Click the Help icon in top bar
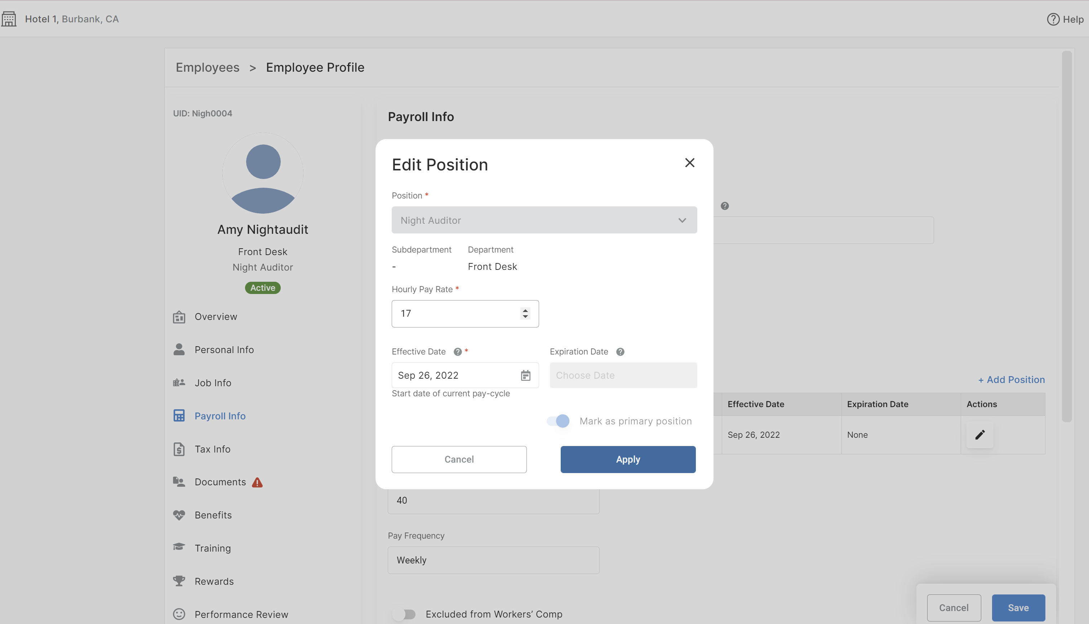Screen dimensions: 1089x624 click(1053, 19)
